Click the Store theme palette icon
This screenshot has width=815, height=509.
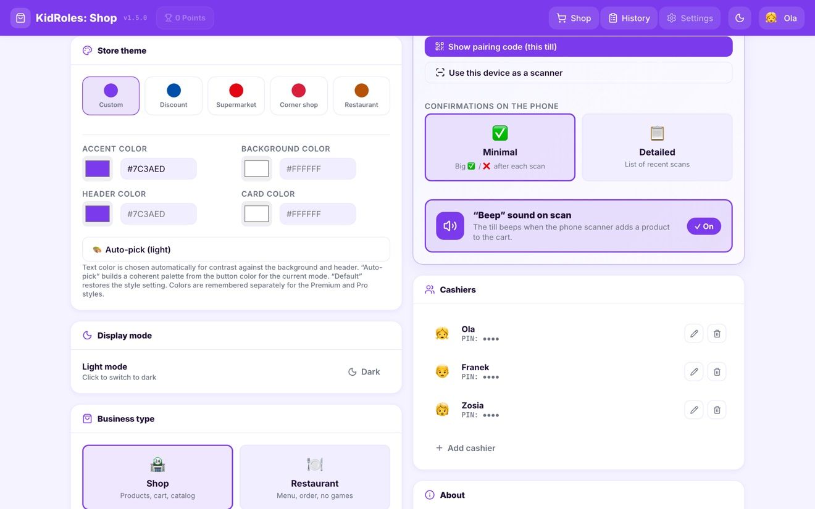click(87, 51)
